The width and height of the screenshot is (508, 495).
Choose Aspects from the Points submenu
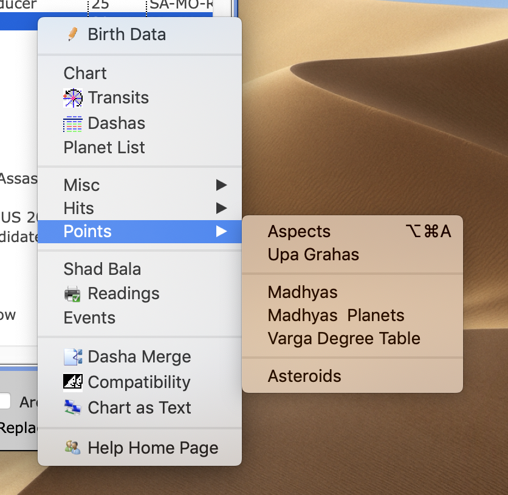299,231
